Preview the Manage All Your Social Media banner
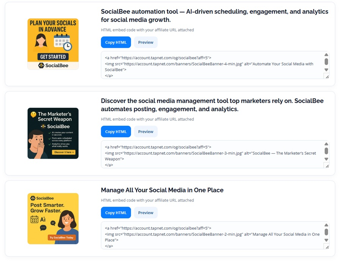This screenshot has height=262, width=345. pyautogui.click(x=146, y=213)
